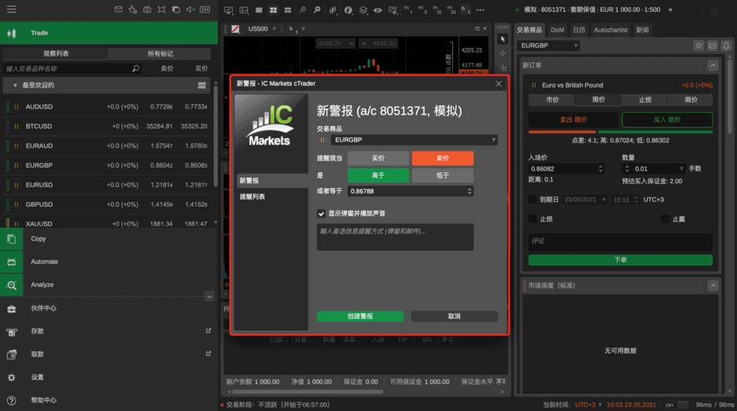Click the fullscreen frame icon in top toolbar
The height and width of the screenshot is (411, 737).
coord(162,9)
